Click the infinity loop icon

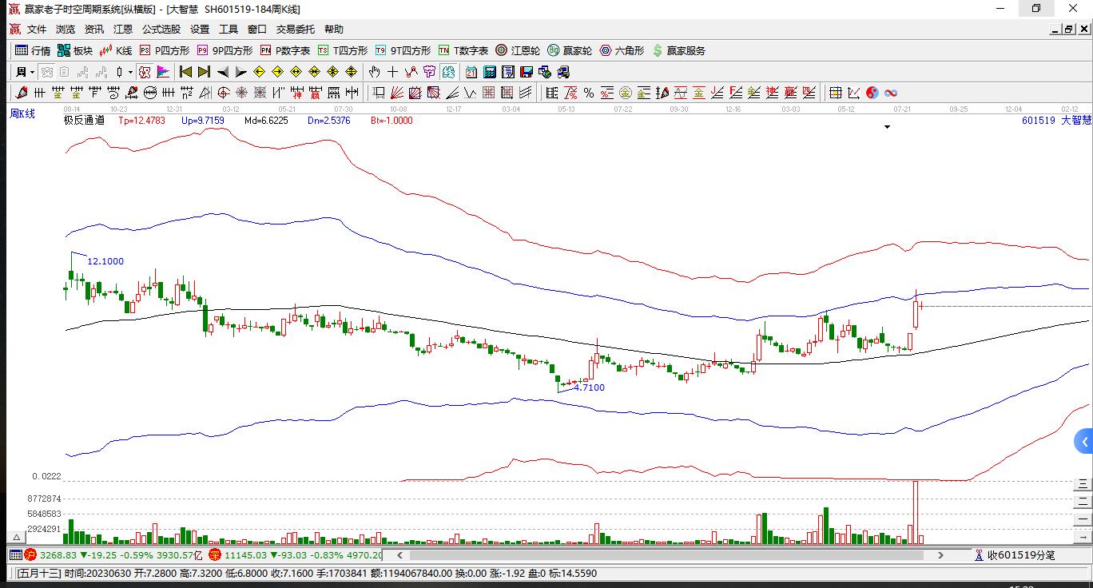pos(891,93)
